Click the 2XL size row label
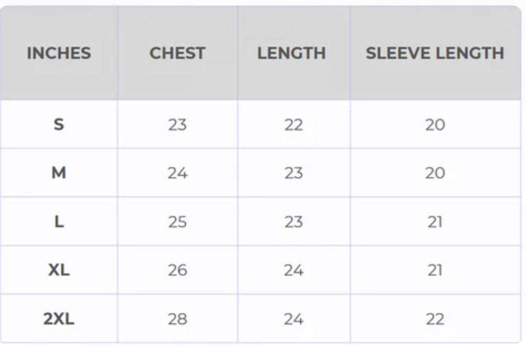Image resolution: width=526 pixels, height=347 pixels. (59, 318)
